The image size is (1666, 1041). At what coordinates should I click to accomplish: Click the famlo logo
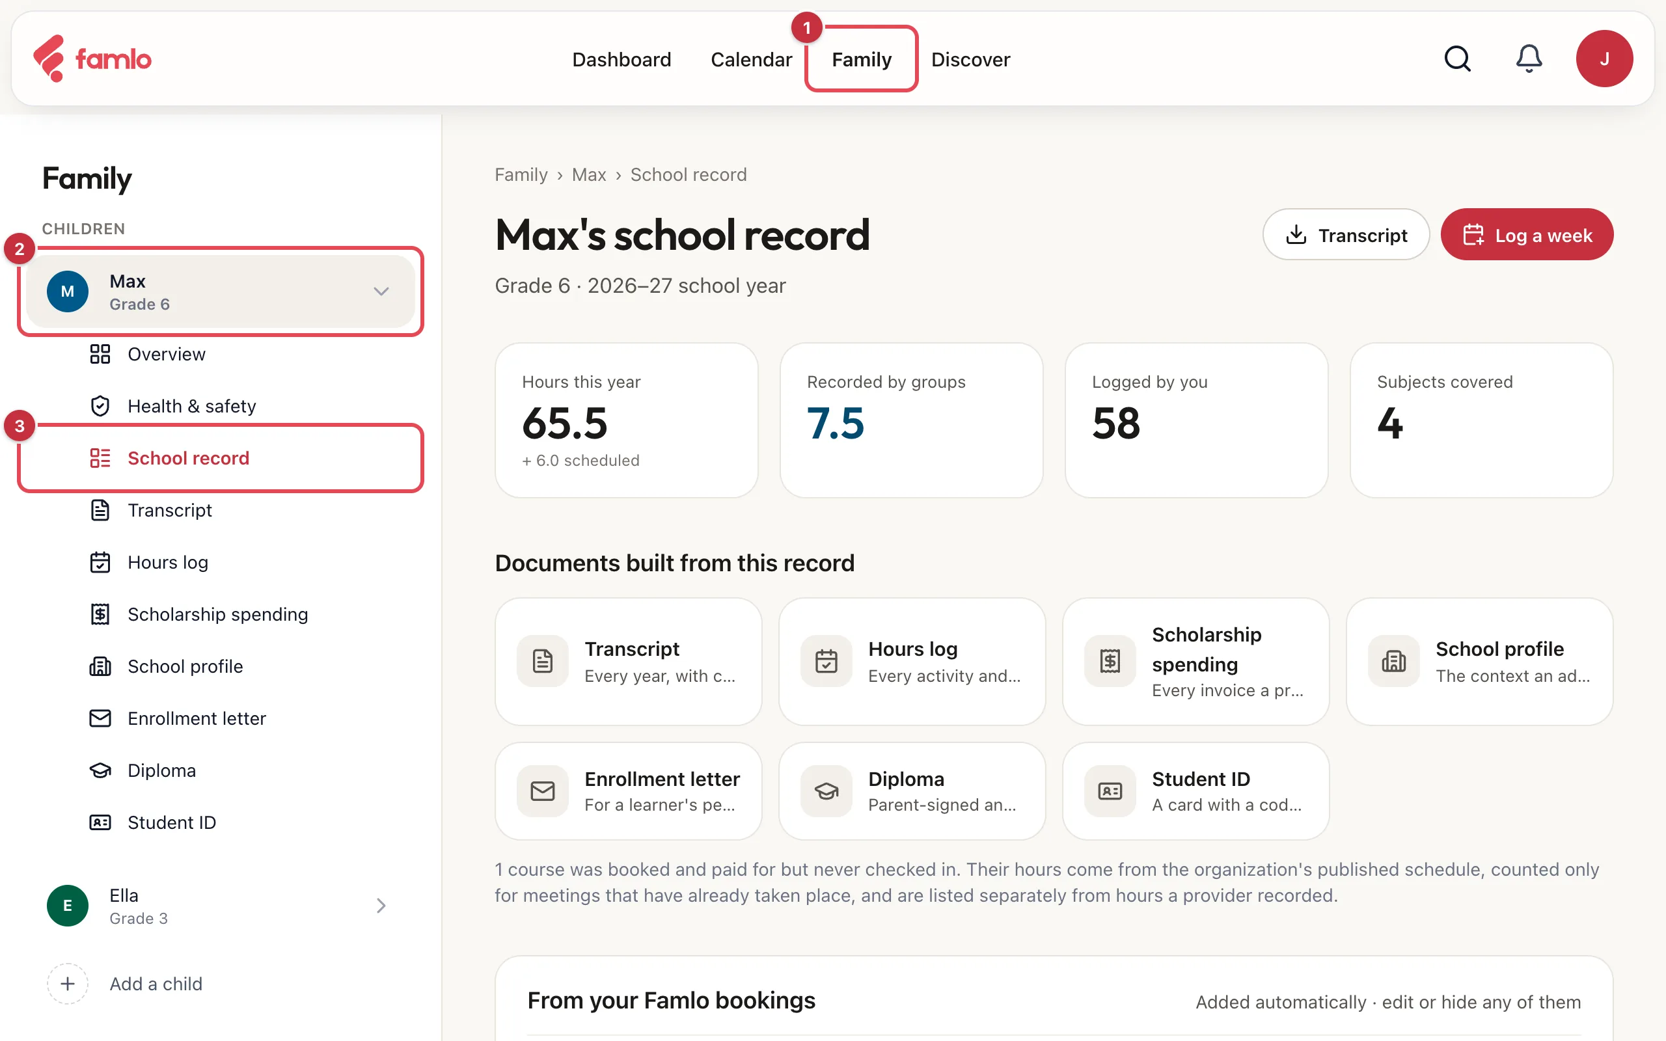[92, 59]
